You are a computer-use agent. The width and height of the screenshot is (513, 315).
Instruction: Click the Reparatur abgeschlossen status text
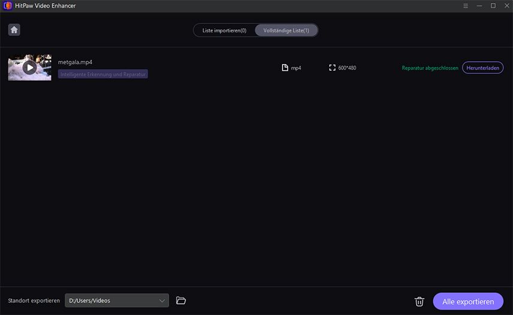pyautogui.click(x=430, y=68)
